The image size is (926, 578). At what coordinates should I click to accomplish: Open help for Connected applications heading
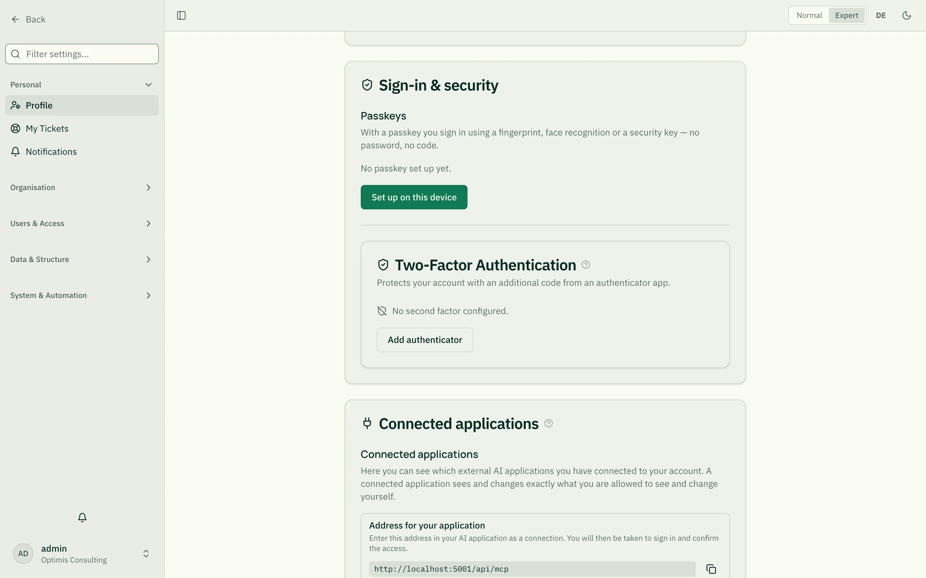click(x=548, y=423)
